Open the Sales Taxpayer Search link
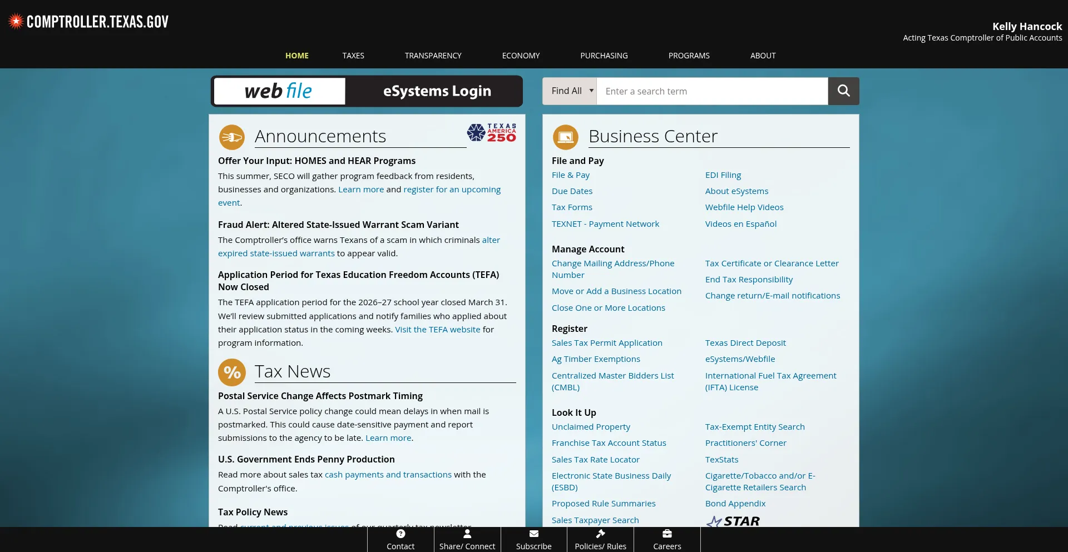This screenshot has width=1068, height=552. [595, 520]
